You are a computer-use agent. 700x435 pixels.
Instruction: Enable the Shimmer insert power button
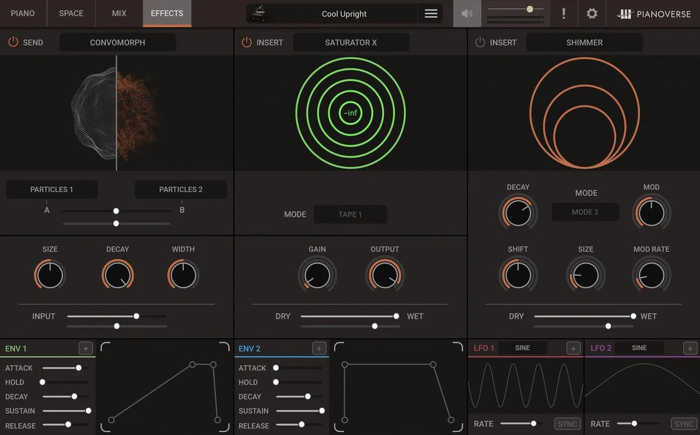pos(480,43)
